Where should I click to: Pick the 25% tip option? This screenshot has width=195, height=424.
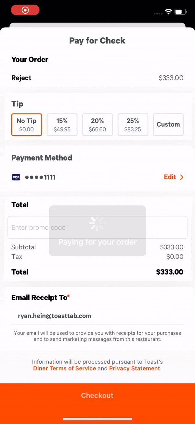133,124
